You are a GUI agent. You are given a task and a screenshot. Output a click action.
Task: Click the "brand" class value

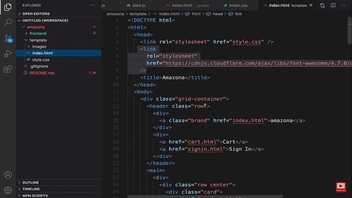[199, 120]
